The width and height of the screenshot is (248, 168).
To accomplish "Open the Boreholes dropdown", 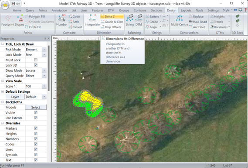I will pyautogui.click(x=229, y=27).
